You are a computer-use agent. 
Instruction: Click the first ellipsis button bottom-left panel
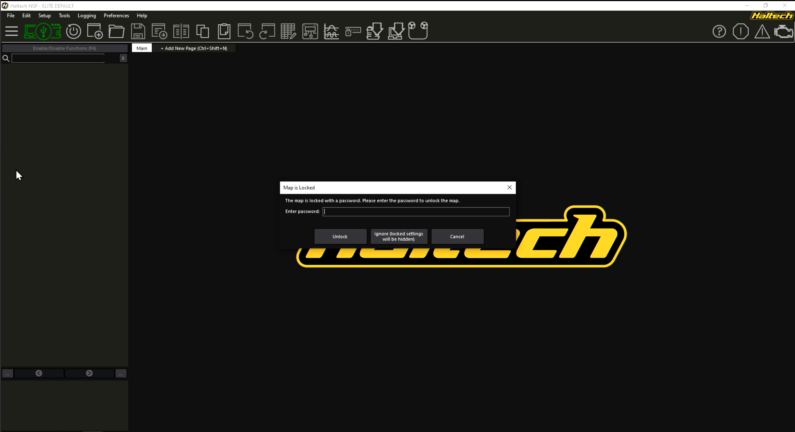[7, 374]
